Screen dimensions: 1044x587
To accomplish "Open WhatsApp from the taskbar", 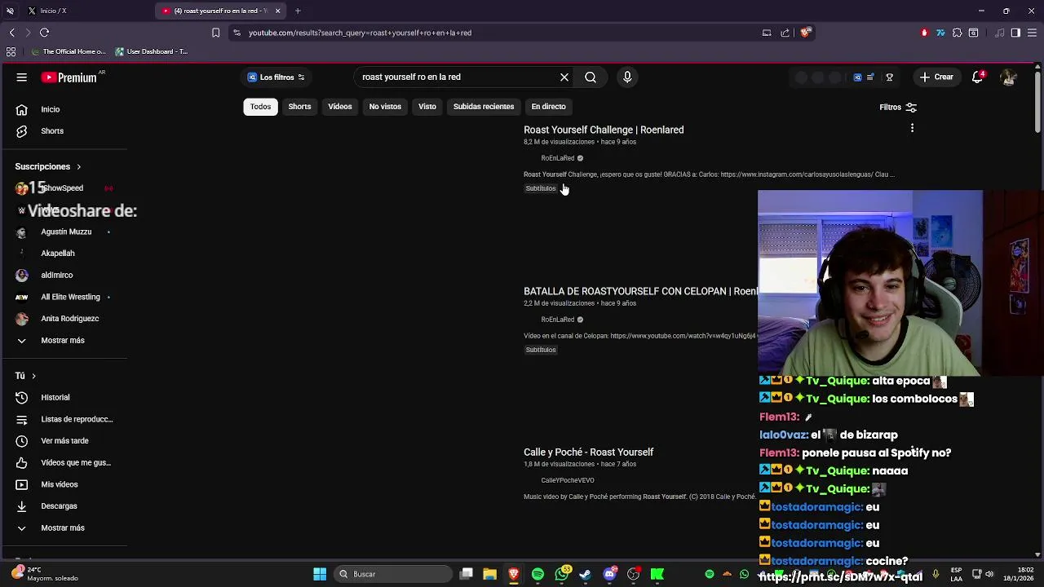I will click(x=562, y=574).
